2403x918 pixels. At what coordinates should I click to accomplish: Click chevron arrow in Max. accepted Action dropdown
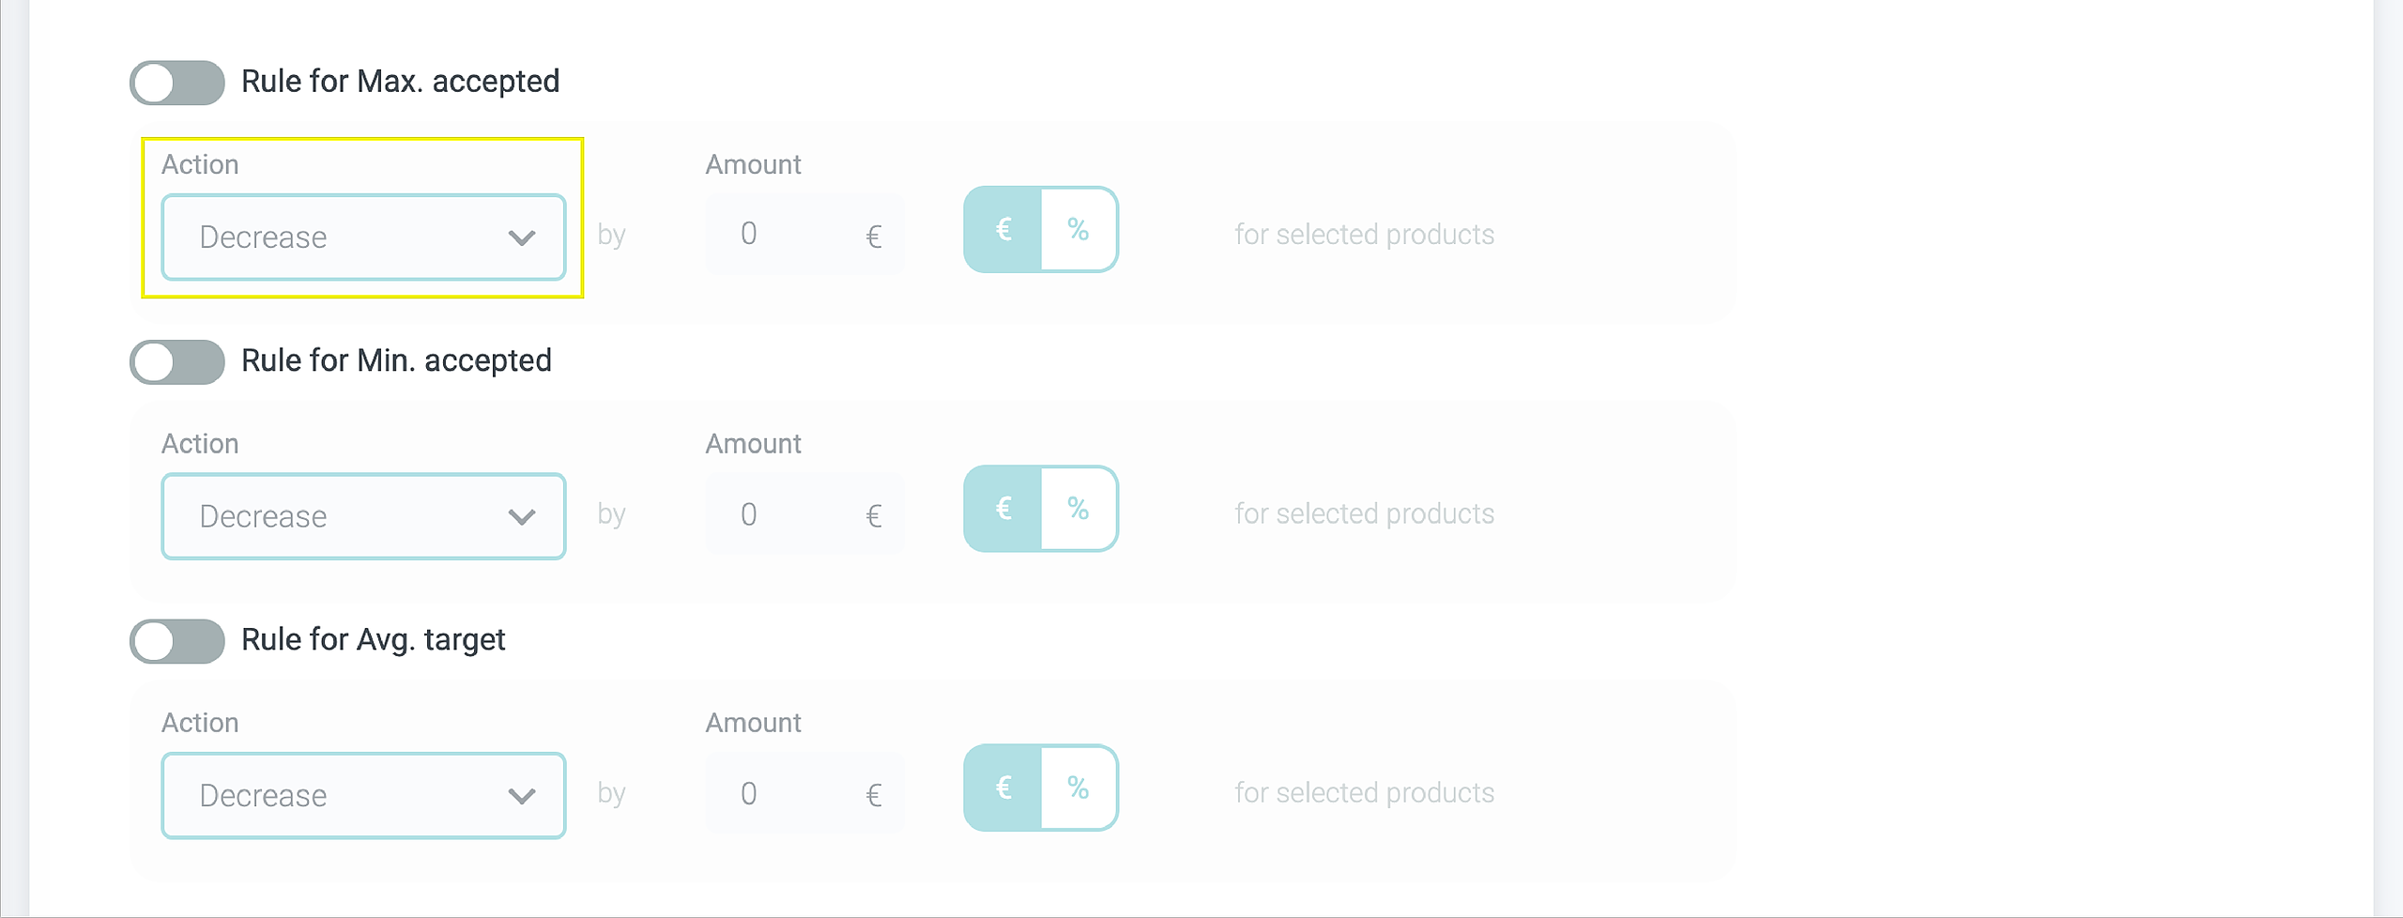[x=521, y=237]
